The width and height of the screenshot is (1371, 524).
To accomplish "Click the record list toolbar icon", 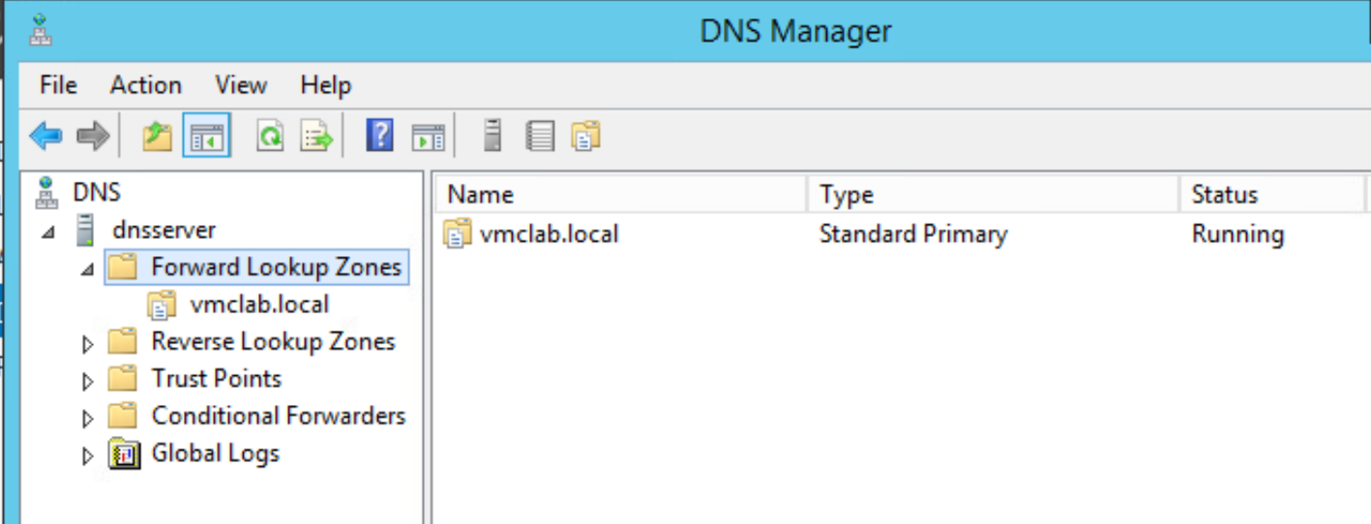I will point(540,136).
